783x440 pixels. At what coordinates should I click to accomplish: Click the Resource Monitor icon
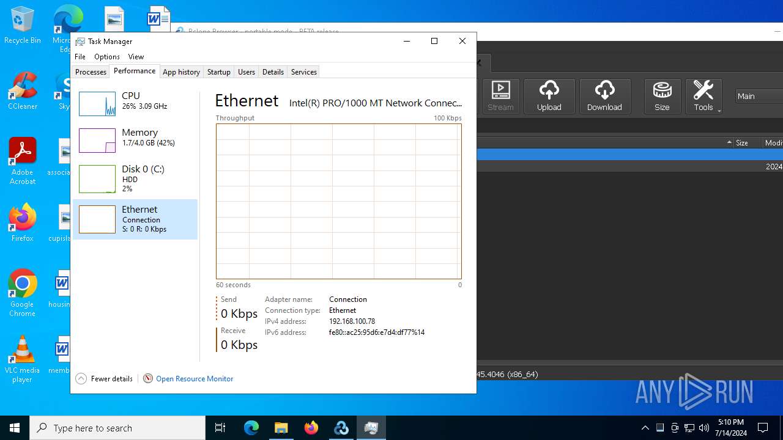pyautogui.click(x=148, y=378)
